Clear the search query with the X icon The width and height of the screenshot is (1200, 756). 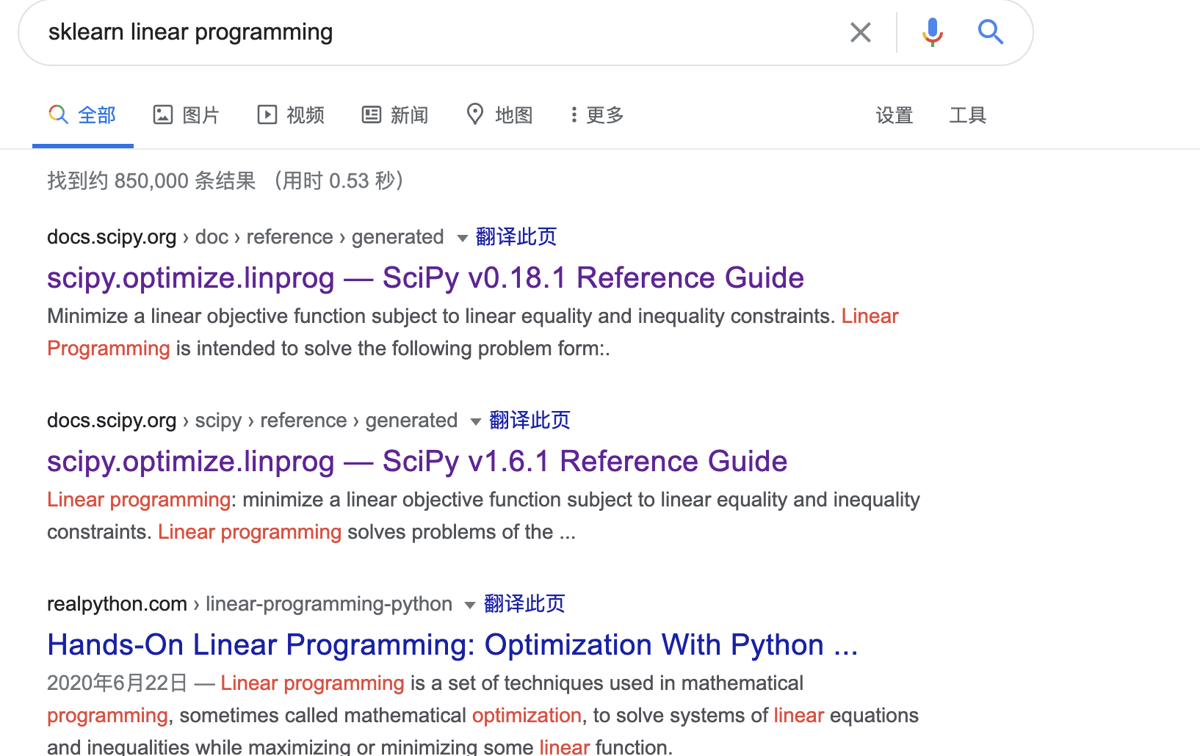point(860,32)
